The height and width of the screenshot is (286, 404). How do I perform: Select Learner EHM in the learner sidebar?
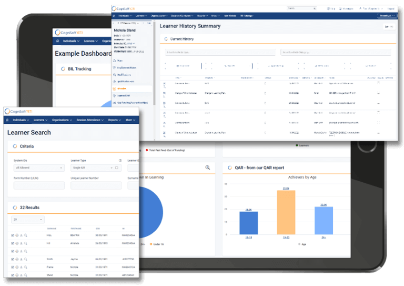coord(122,96)
